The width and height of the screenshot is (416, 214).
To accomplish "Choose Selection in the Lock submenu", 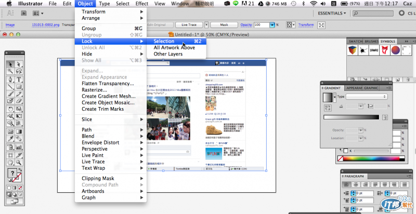I will pyautogui.click(x=177, y=42).
